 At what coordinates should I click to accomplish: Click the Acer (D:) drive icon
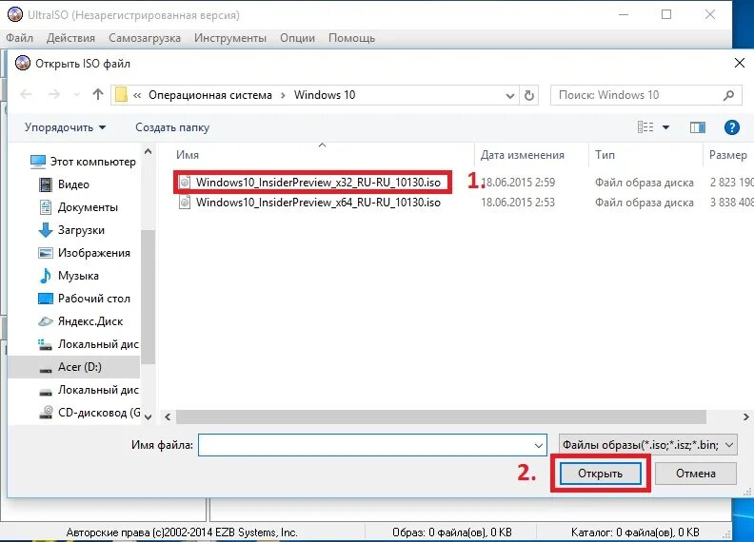tap(45, 369)
